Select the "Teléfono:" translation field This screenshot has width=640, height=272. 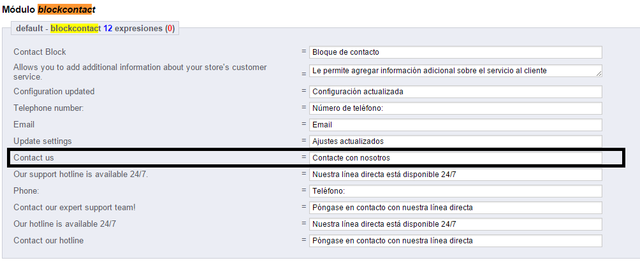point(455,191)
